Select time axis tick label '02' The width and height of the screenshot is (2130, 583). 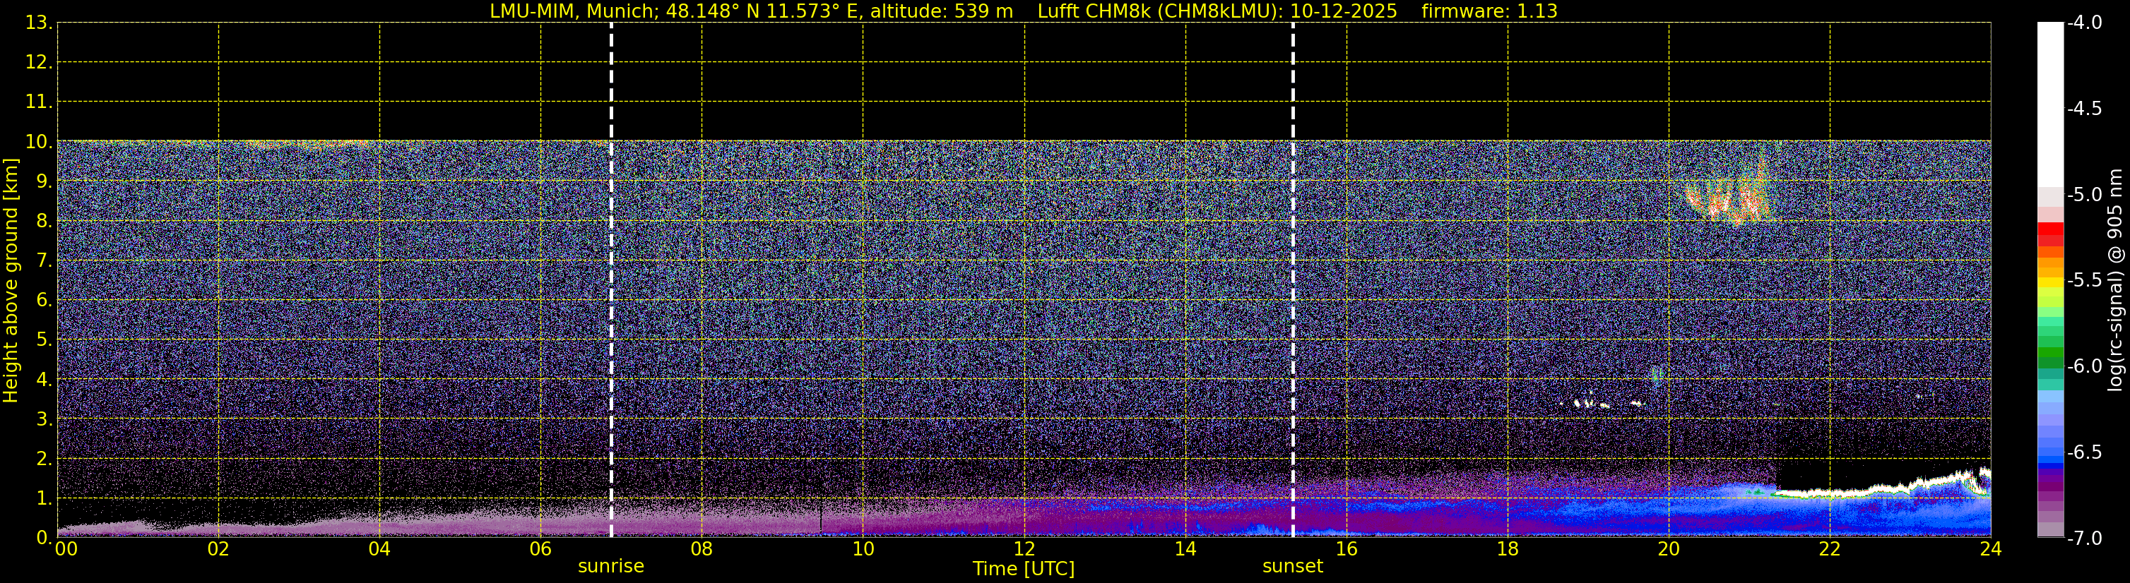[x=218, y=549]
